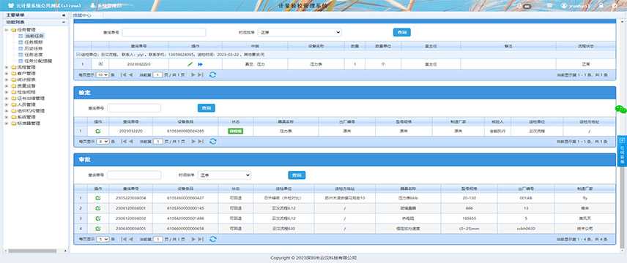Expand the 流程管理 tree folder
Viewport: 627px width, 263px height.
coord(7,67)
